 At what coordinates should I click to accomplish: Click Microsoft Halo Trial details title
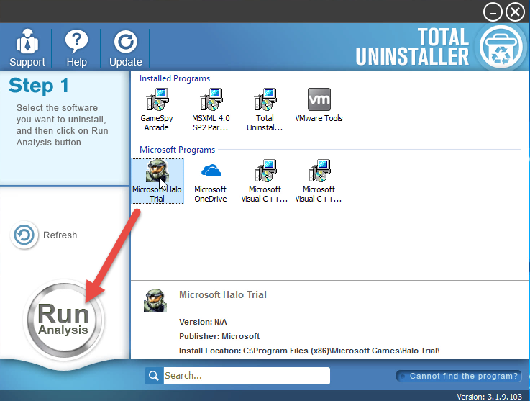223,294
